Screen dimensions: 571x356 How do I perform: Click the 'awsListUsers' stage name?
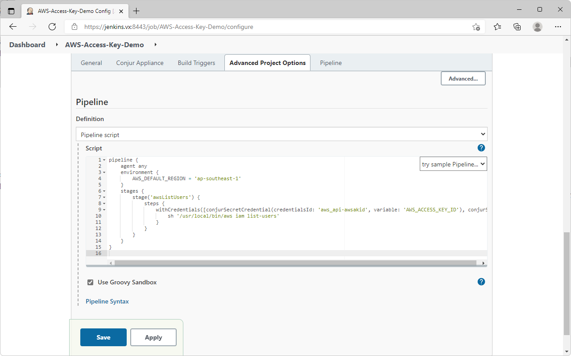click(x=170, y=197)
